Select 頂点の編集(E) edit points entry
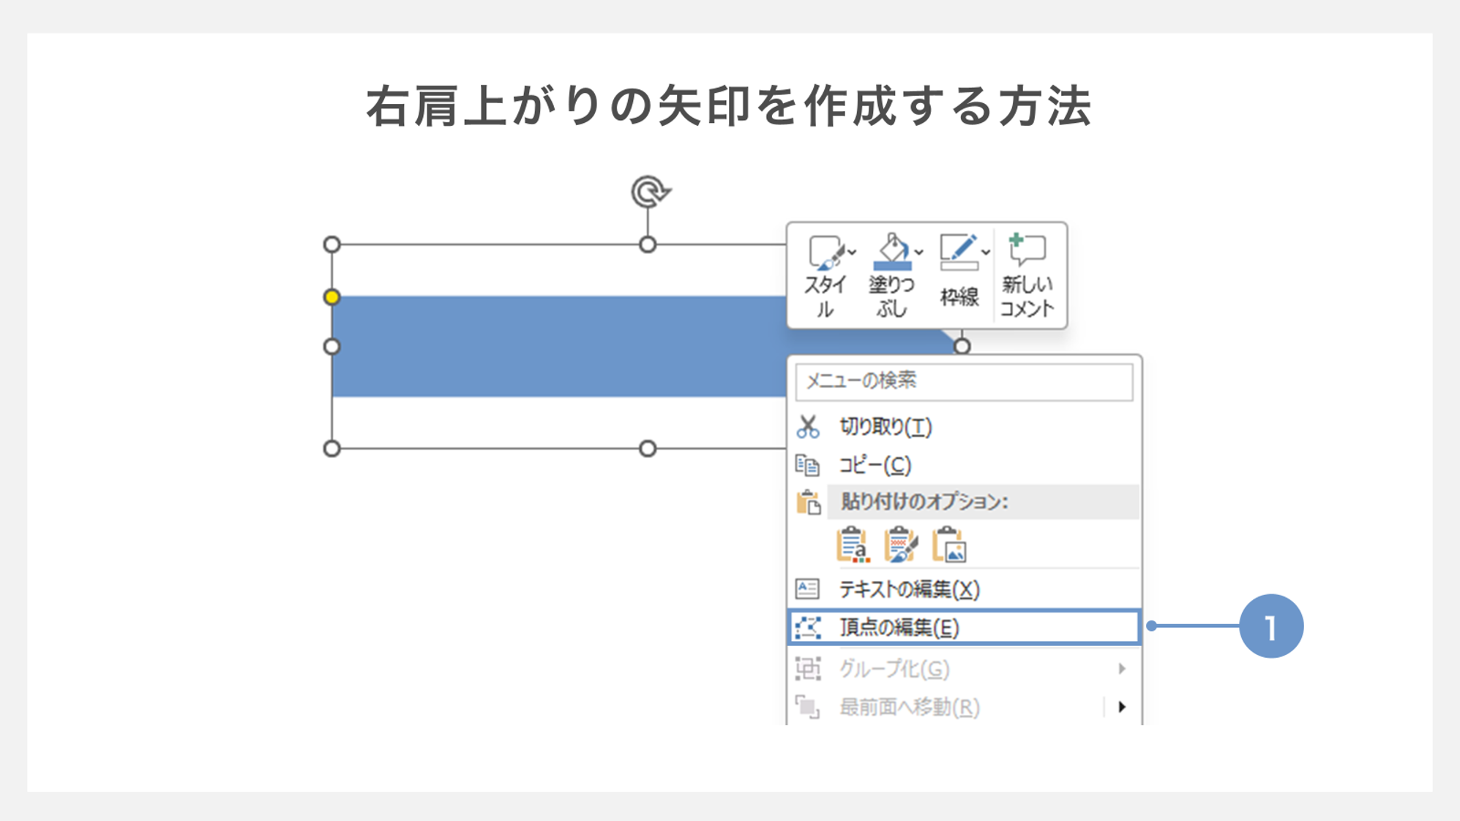1460x821 pixels. pos(964,627)
